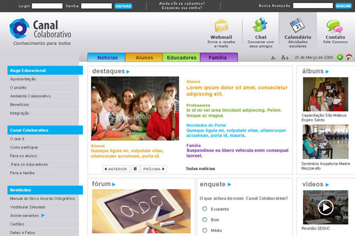Click the ENTRAR login button
The width and height of the screenshot is (355, 236).
pyautogui.click(x=123, y=6)
